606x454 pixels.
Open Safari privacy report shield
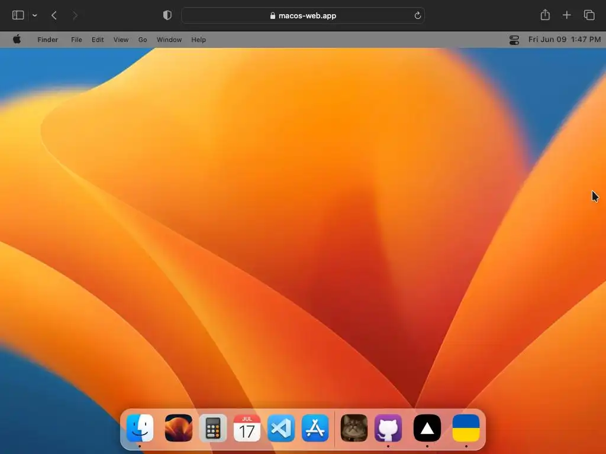coord(167,15)
